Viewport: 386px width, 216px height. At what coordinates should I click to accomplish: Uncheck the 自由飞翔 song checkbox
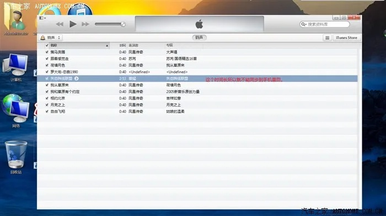47,112
